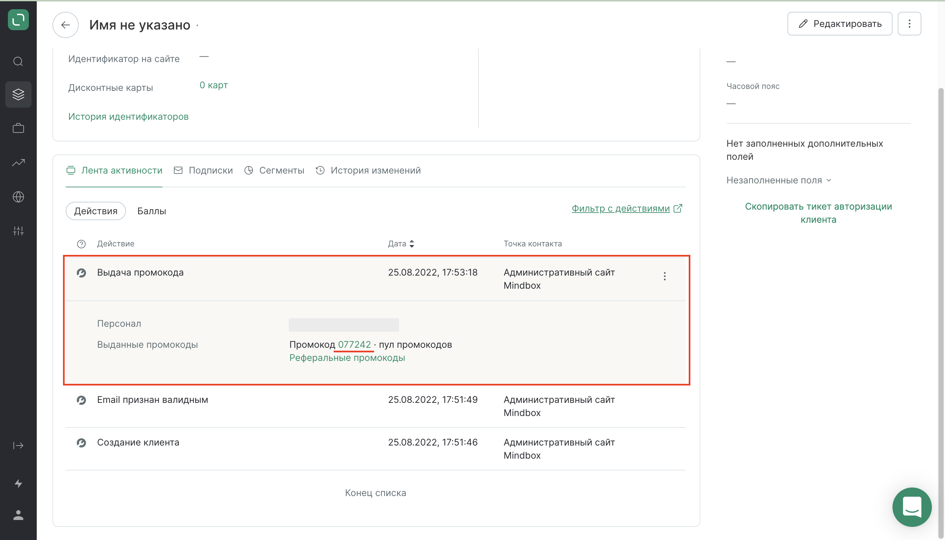Click the Mindbox logo icon
This screenshot has width=945, height=540.
[18, 20]
